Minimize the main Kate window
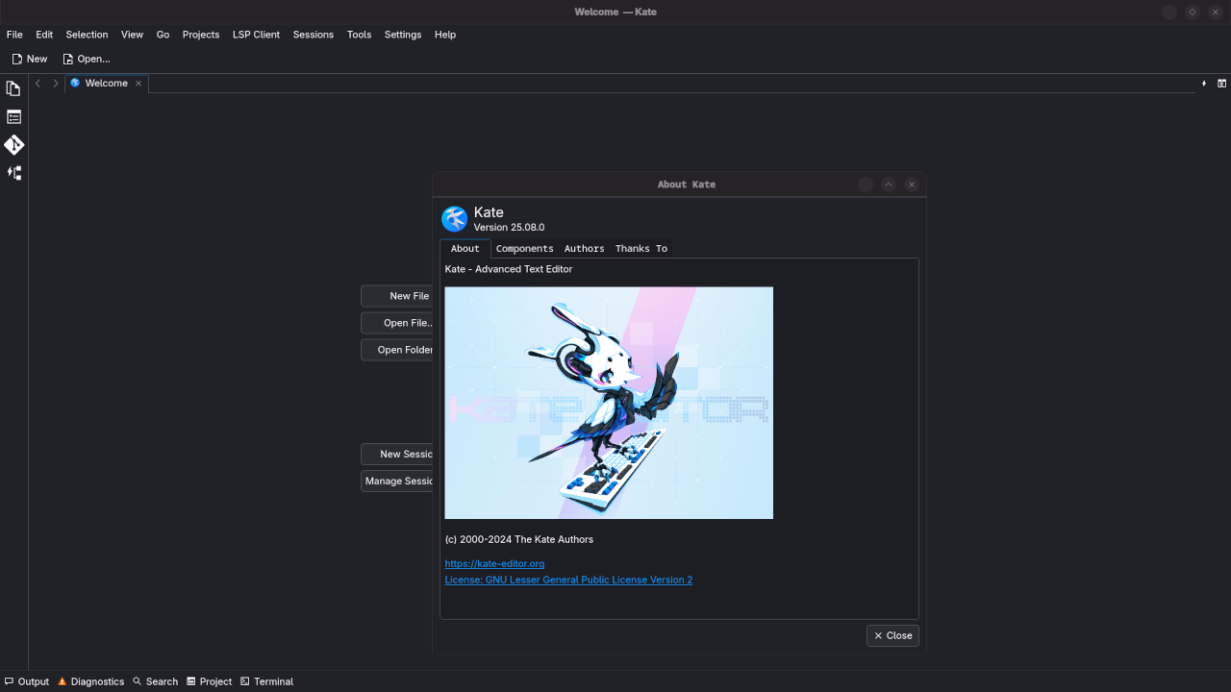The width and height of the screenshot is (1231, 692). tap(1169, 12)
